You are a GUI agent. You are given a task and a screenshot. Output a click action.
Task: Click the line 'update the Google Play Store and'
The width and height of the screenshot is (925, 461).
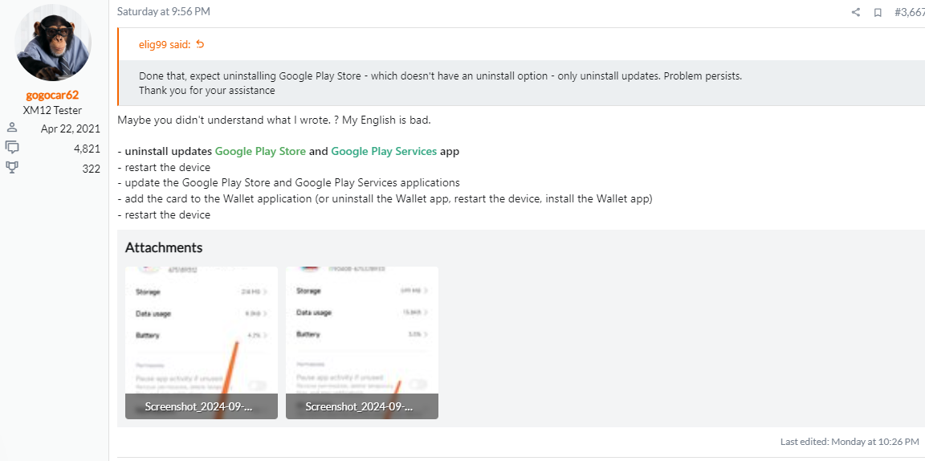(288, 182)
